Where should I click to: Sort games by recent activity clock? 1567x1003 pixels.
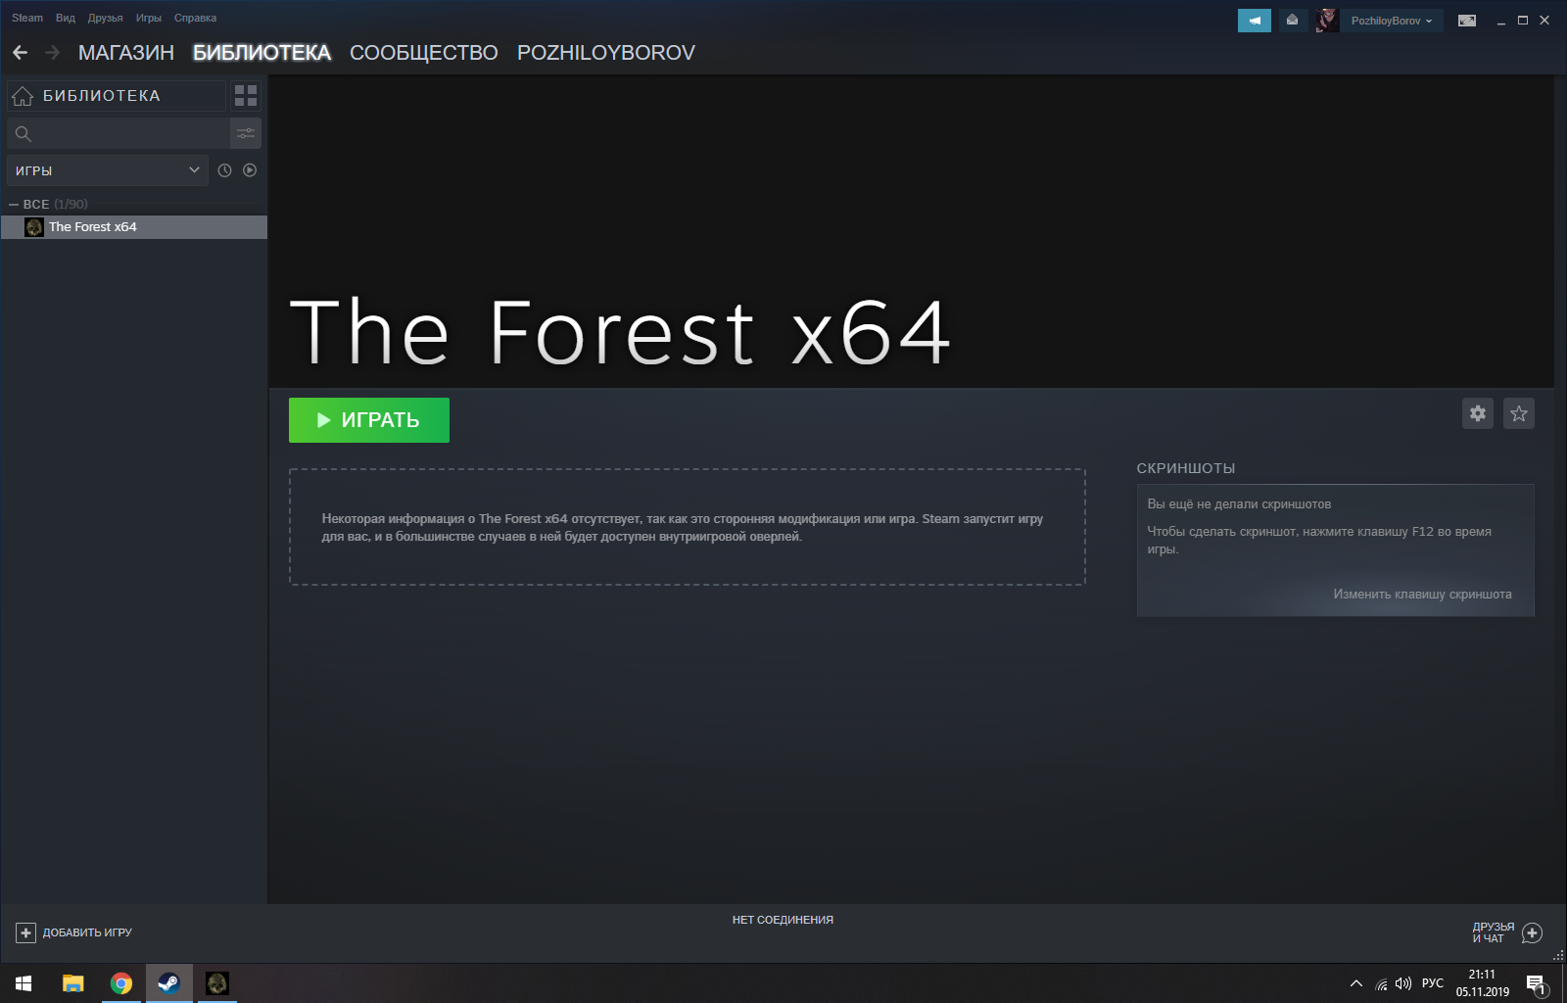[224, 170]
